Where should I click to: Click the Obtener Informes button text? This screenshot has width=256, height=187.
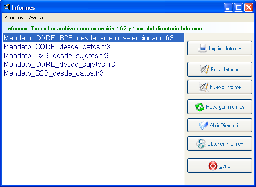225,144
